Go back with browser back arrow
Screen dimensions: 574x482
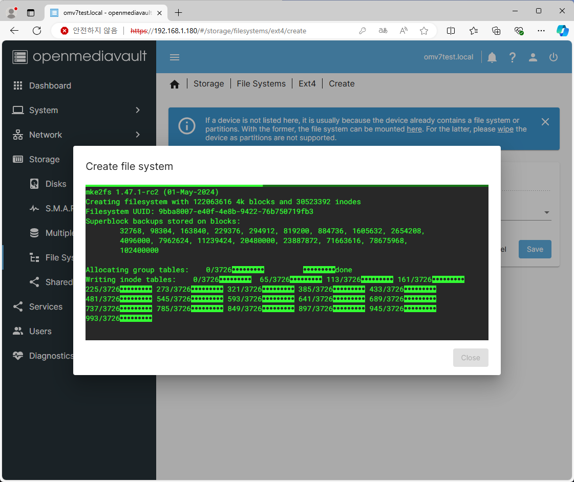point(14,31)
